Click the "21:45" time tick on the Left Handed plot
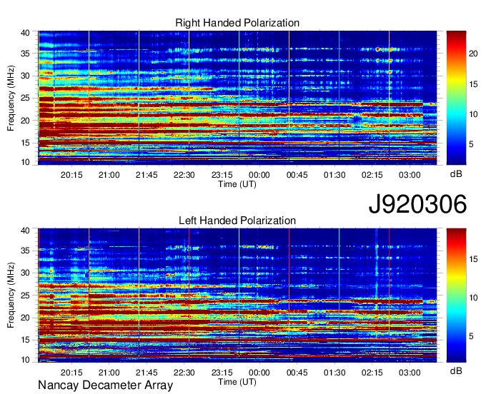Screen dimensions: 486x394 pyautogui.click(x=147, y=373)
